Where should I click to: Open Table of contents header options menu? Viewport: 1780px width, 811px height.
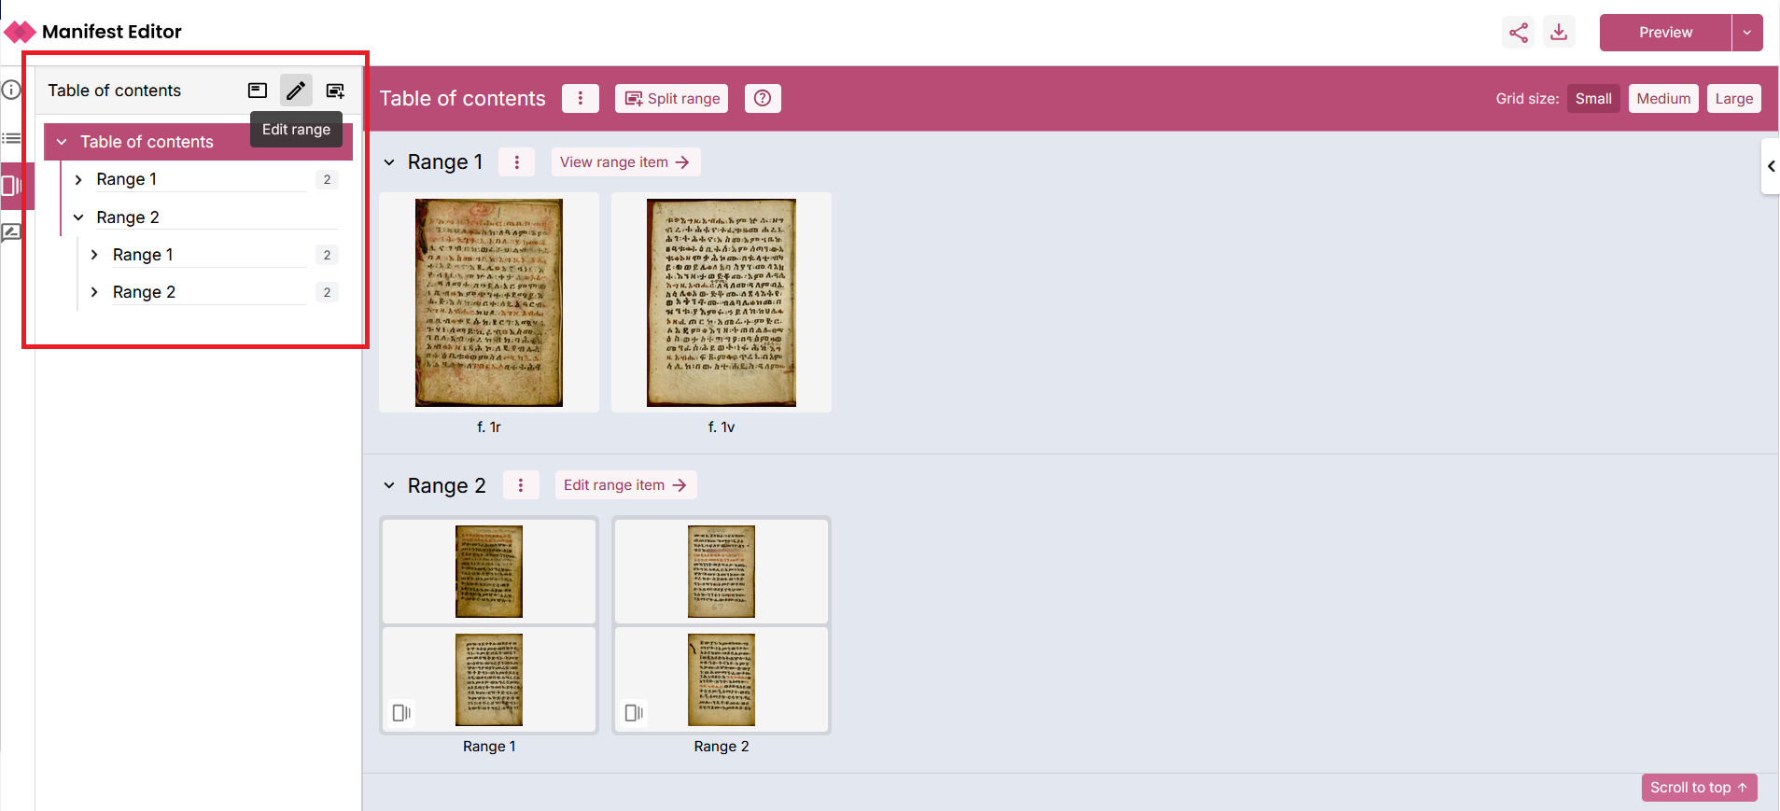580,98
